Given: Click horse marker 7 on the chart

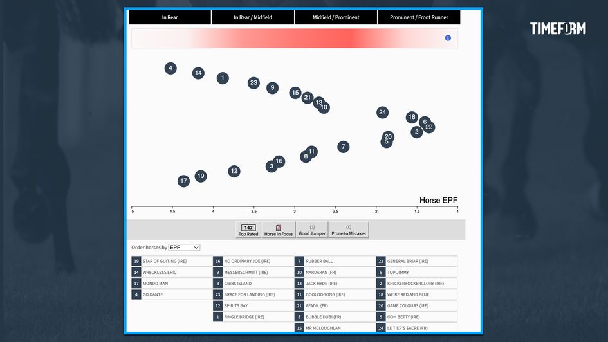Looking at the screenshot, I should coord(344,147).
